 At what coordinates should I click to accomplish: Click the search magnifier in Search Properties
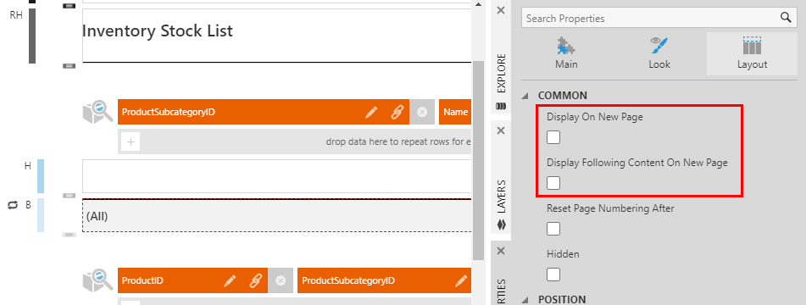[x=786, y=18]
